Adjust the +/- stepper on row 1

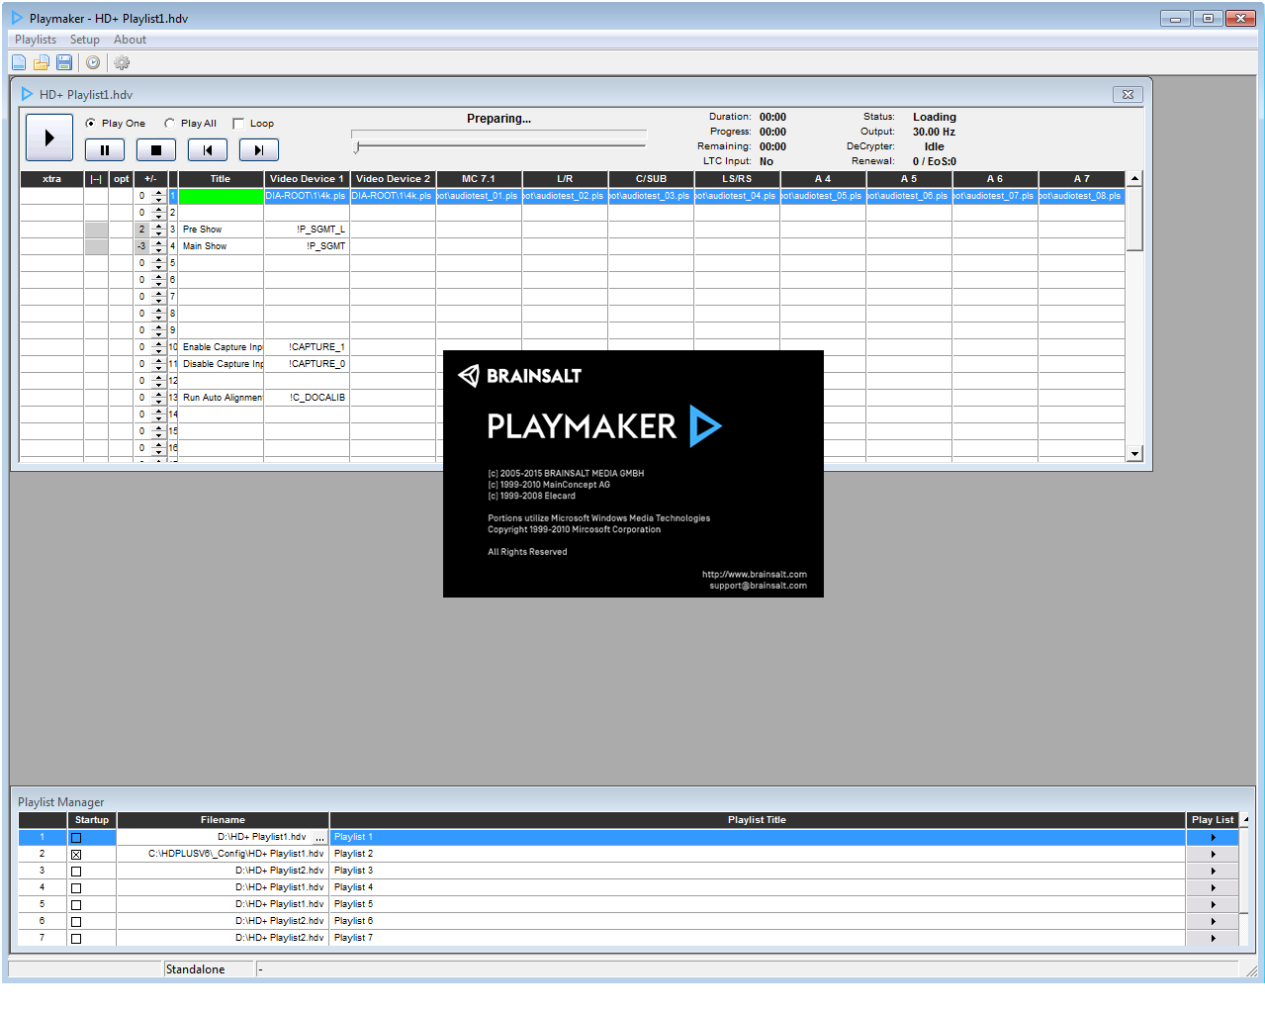[158, 196]
